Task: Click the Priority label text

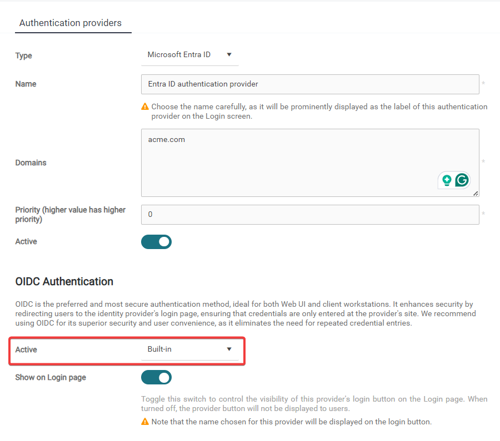Action: click(71, 215)
